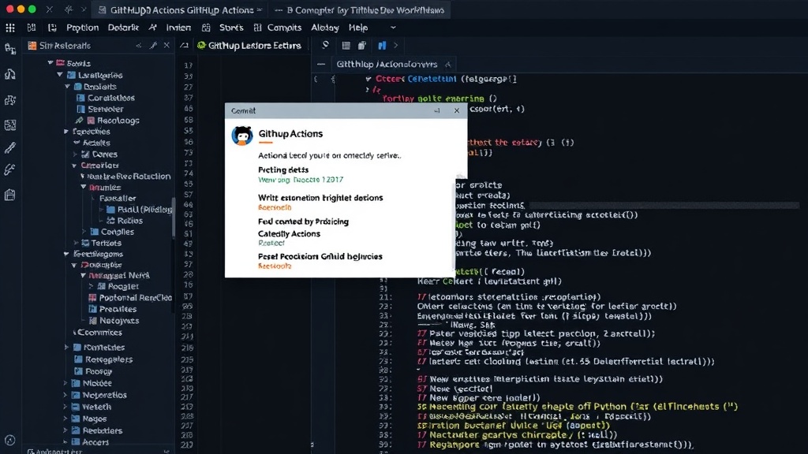Click the icon after the Gitthlup /Aclonsloverrs breadcrumb
This screenshot has width=808, height=454.
click(x=447, y=65)
